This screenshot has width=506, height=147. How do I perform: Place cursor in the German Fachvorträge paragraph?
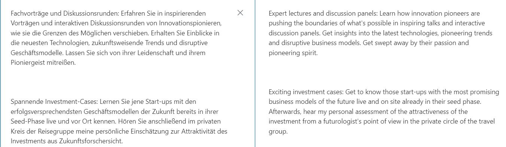(117, 38)
